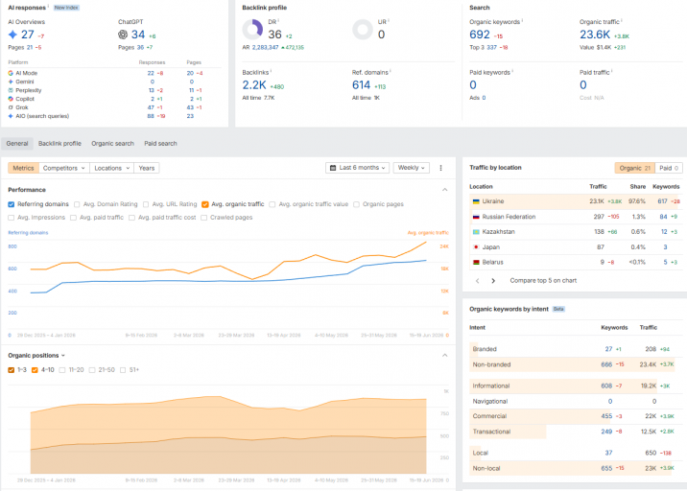Click the AI Overviews sparkle icon
The image size is (687, 491).
[12, 35]
